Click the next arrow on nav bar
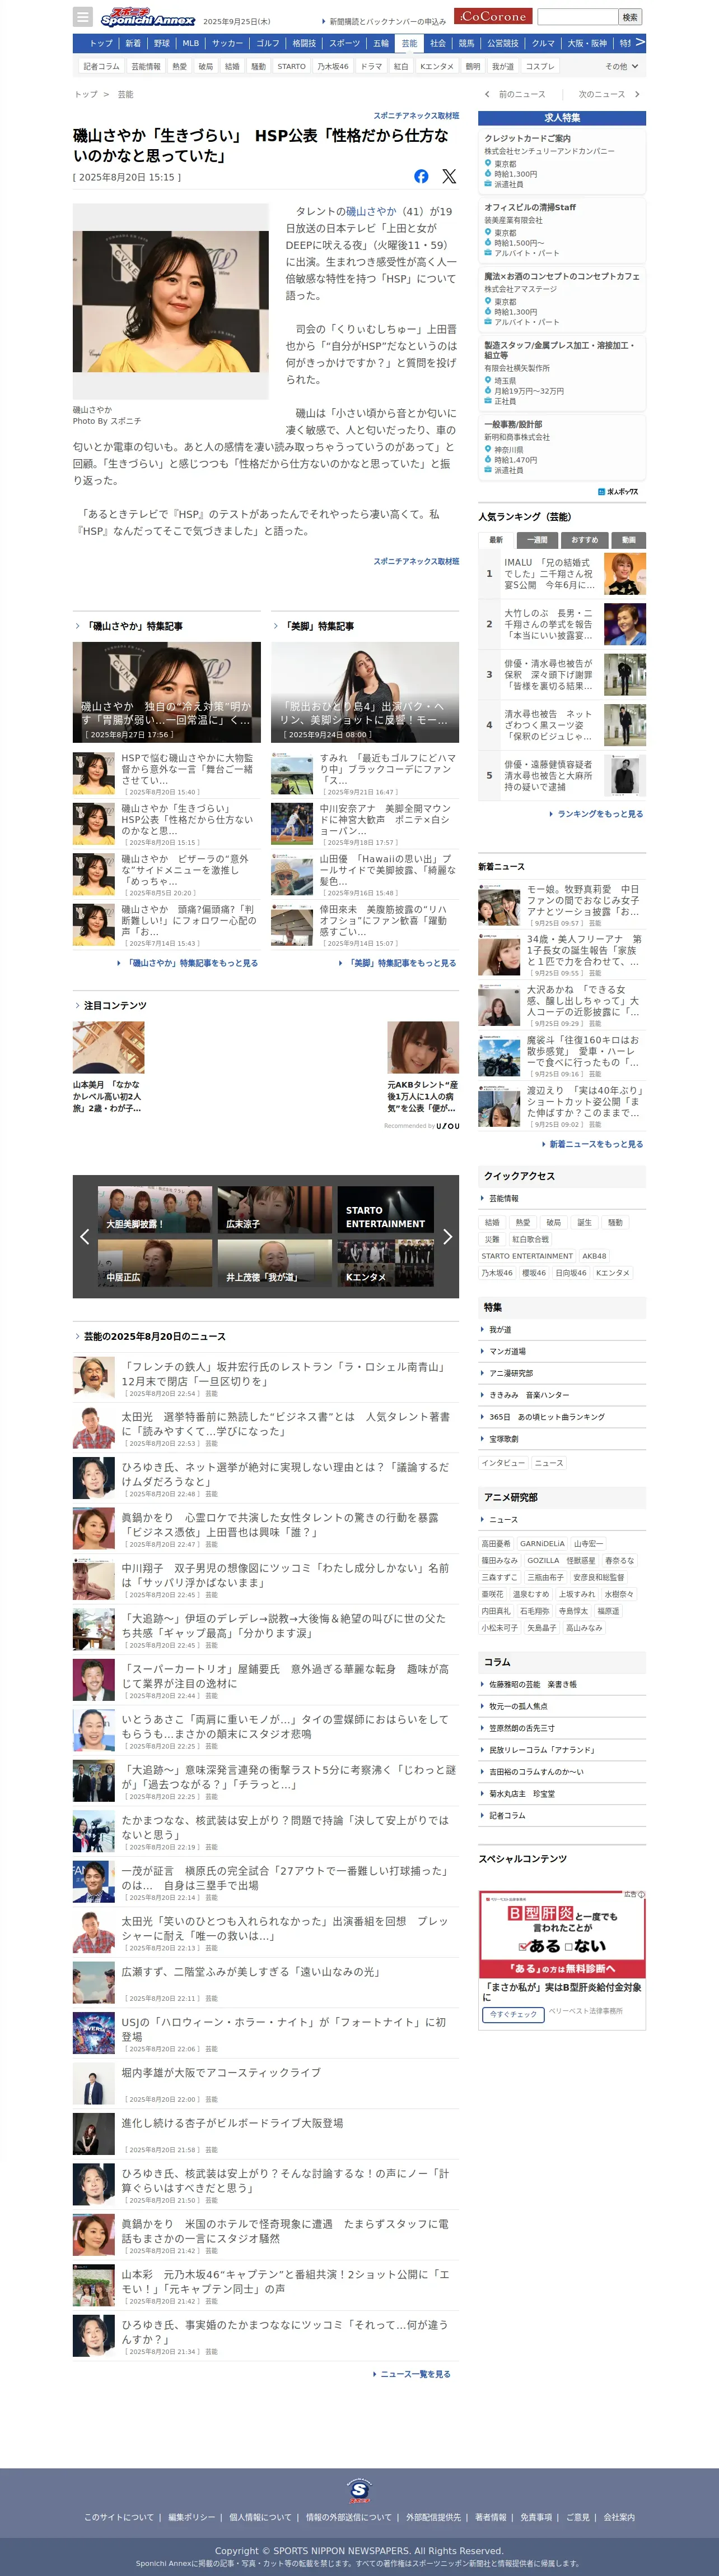Screen dimensions: 719x2576 [639, 43]
